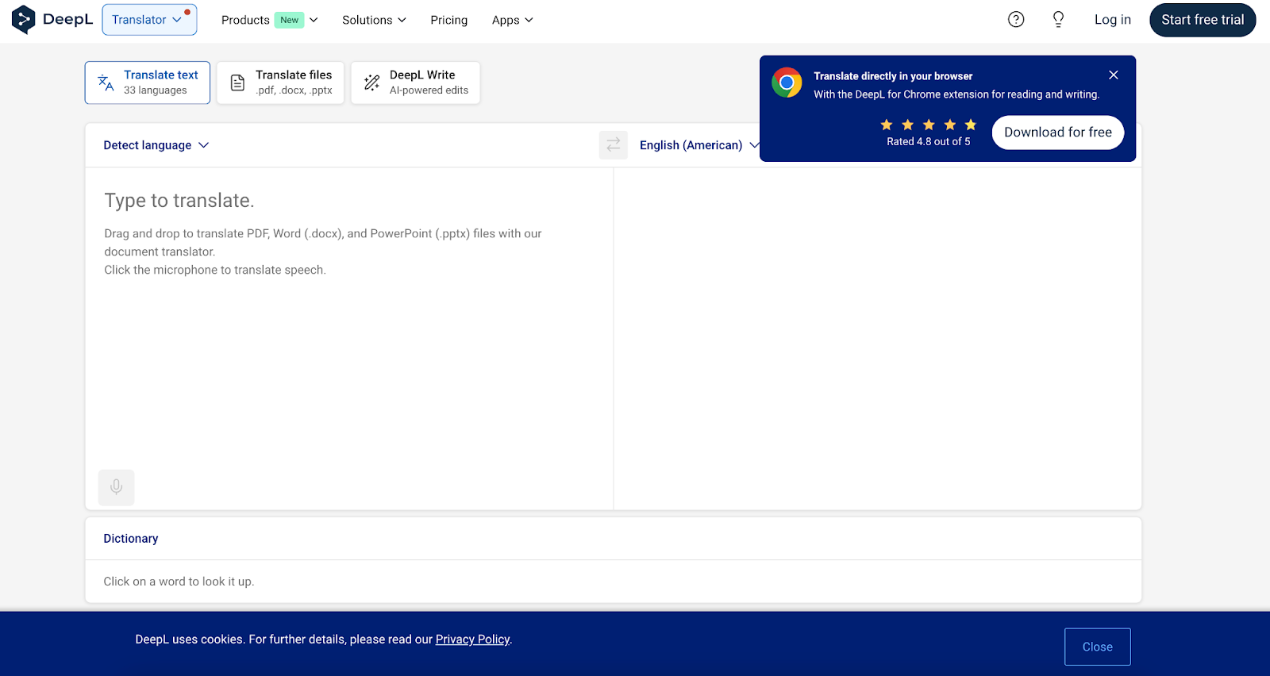
Task: Click 'Rated 4.8 out of 5' text
Action: coord(929,141)
